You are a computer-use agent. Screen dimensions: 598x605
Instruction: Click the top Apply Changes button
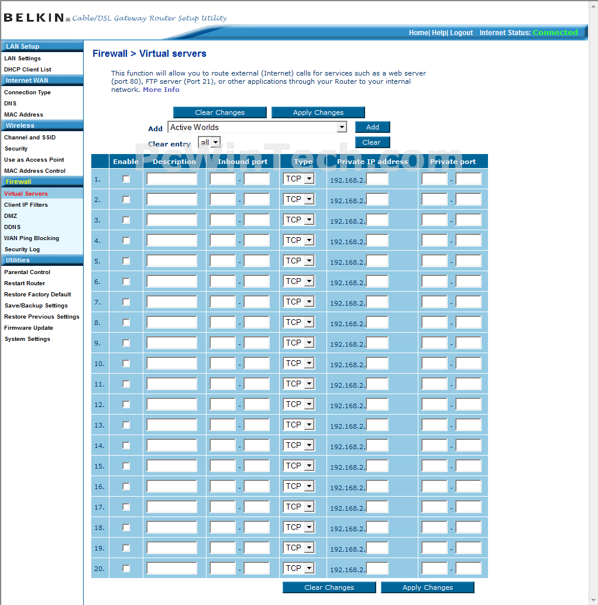pos(318,112)
